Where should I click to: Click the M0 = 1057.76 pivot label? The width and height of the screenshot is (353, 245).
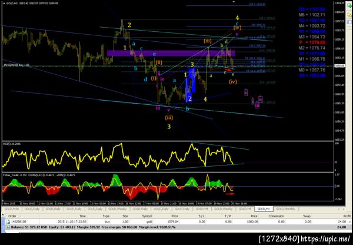(312, 70)
